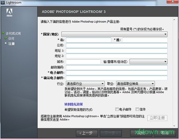Select the 注册 step in sidebar
This screenshot has height=139, width=179.
click(x=11, y=44)
